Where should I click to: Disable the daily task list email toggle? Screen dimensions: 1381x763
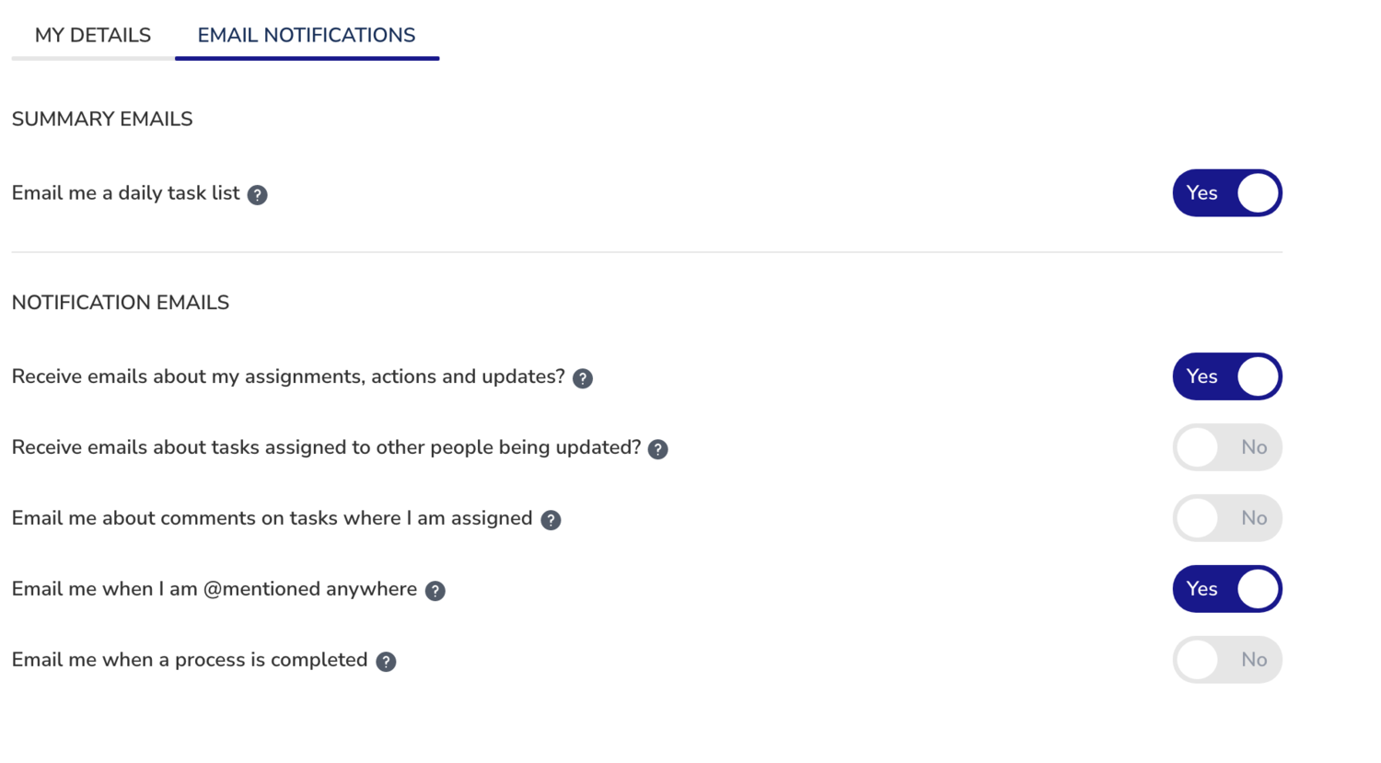1227,193
